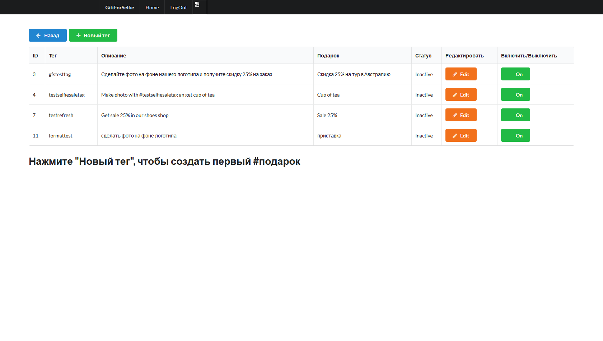
Task: Select 'Get sale 25% in our shoes shop' description
Action: click(x=205, y=115)
